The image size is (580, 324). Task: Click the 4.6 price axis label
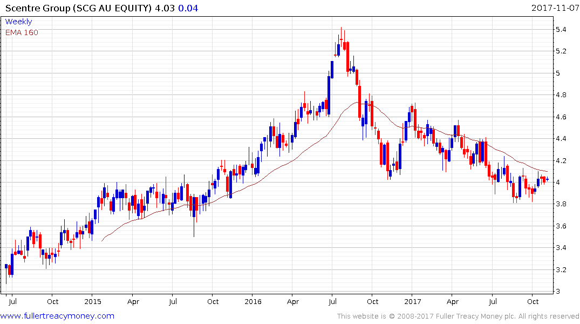(561, 117)
